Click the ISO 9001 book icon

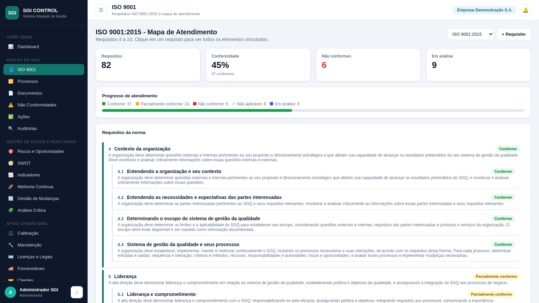click(x=11, y=70)
